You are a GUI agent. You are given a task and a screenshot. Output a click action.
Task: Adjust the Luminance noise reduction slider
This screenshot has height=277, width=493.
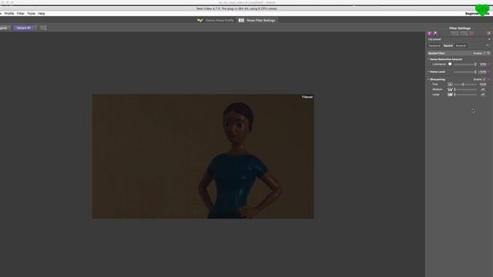point(465,65)
